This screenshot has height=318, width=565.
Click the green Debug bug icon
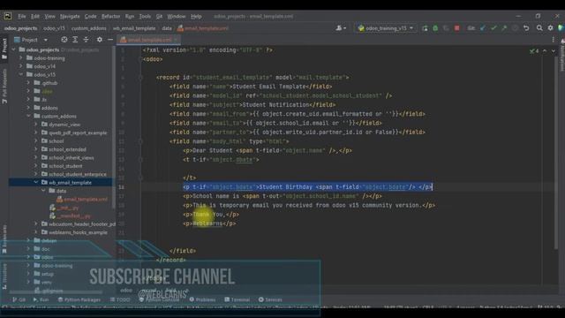click(x=435, y=28)
